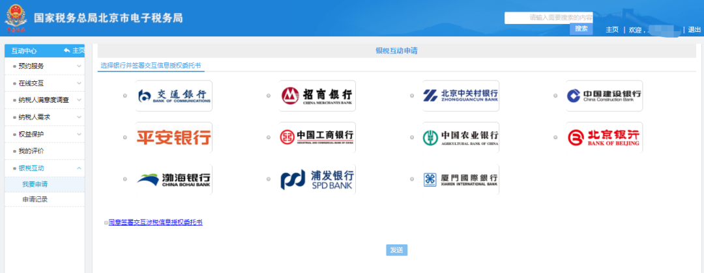Open the 我的评价 sidebar item
This screenshot has width=704, height=273.
(x=45, y=151)
